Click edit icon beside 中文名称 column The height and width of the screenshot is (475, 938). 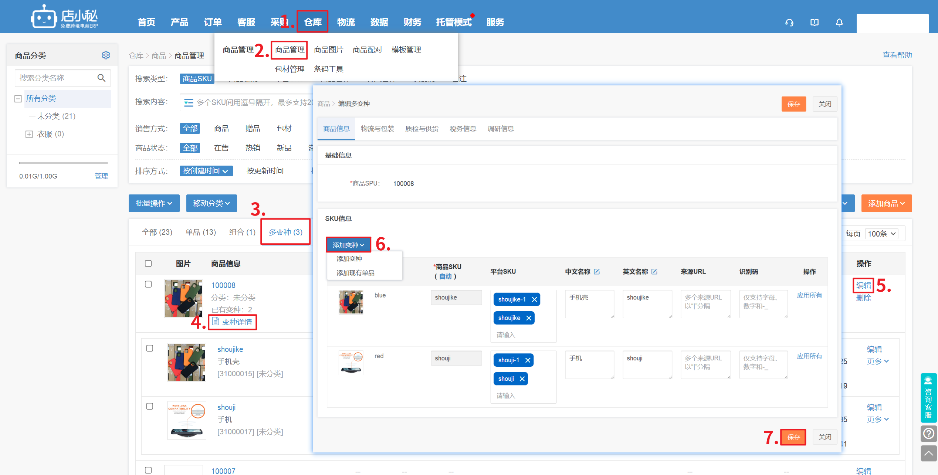[597, 272]
